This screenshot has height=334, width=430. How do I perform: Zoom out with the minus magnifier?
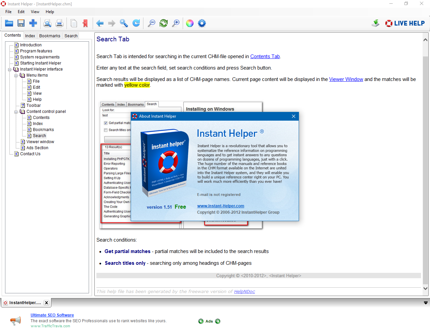tap(152, 23)
